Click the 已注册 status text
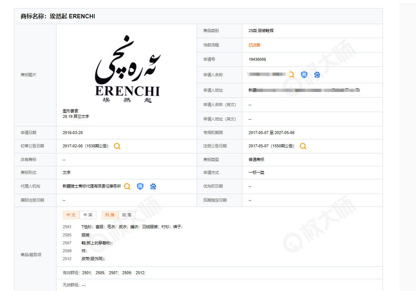The height and width of the screenshot is (291, 416). [255, 45]
